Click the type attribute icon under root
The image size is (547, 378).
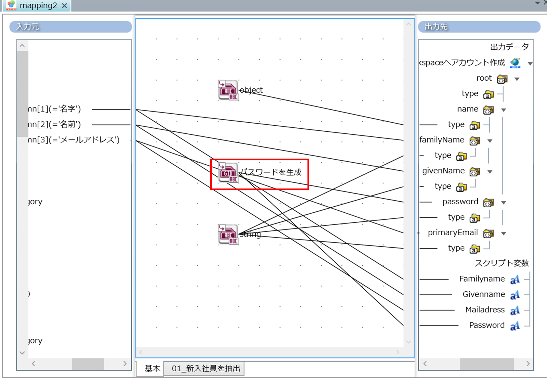click(488, 94)
